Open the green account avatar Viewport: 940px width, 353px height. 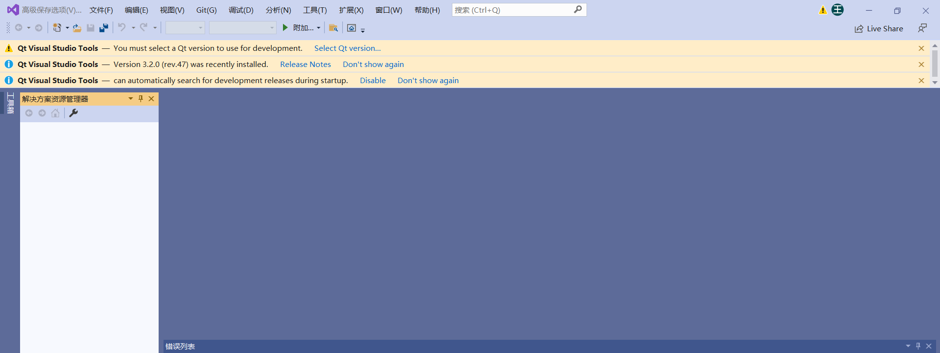(838, 10)
